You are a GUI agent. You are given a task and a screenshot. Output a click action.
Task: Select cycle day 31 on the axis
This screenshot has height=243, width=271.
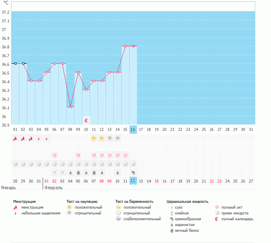pyautogui.click(x=251, y=130)
